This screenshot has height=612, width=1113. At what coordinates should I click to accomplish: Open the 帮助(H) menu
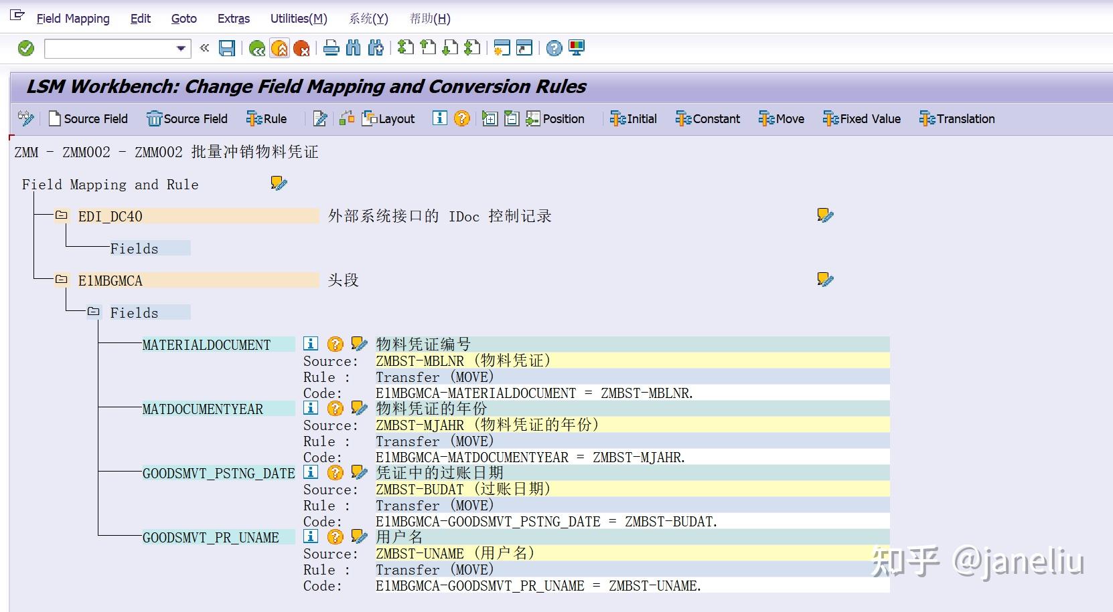tap(430, 19)
